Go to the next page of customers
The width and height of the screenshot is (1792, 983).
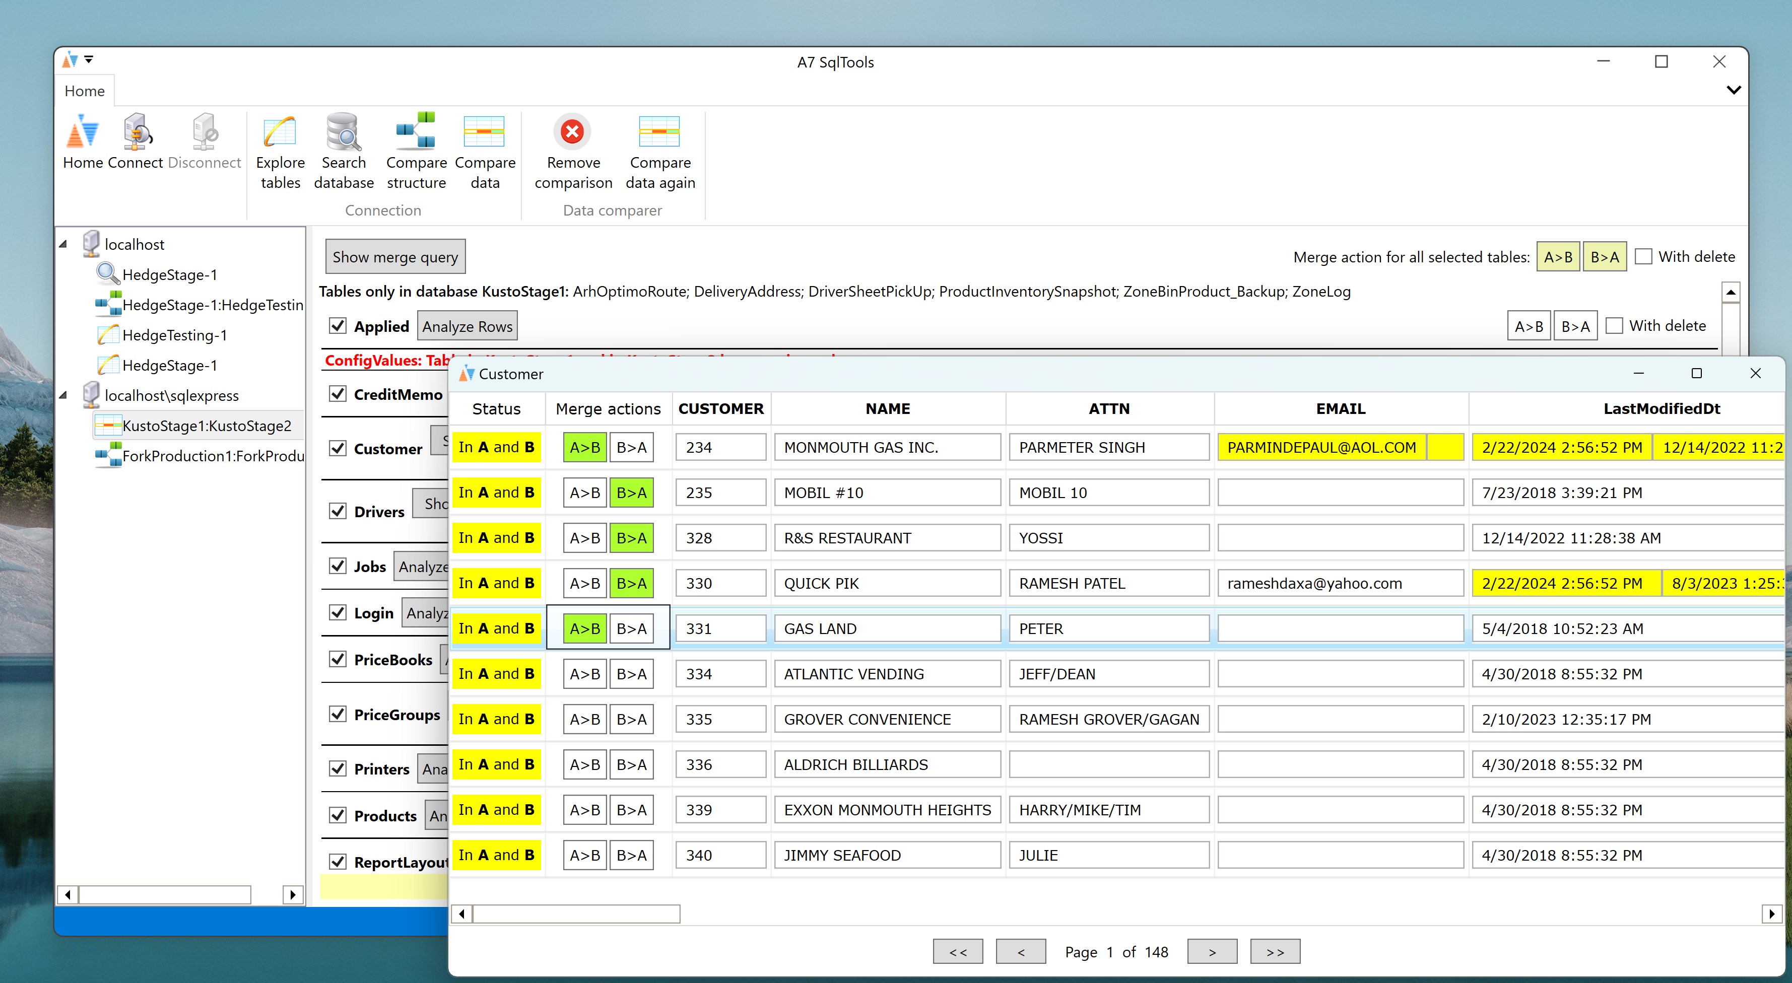point(1212,952)
